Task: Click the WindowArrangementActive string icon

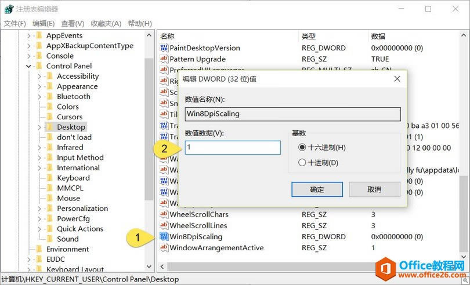Action: 164,247
